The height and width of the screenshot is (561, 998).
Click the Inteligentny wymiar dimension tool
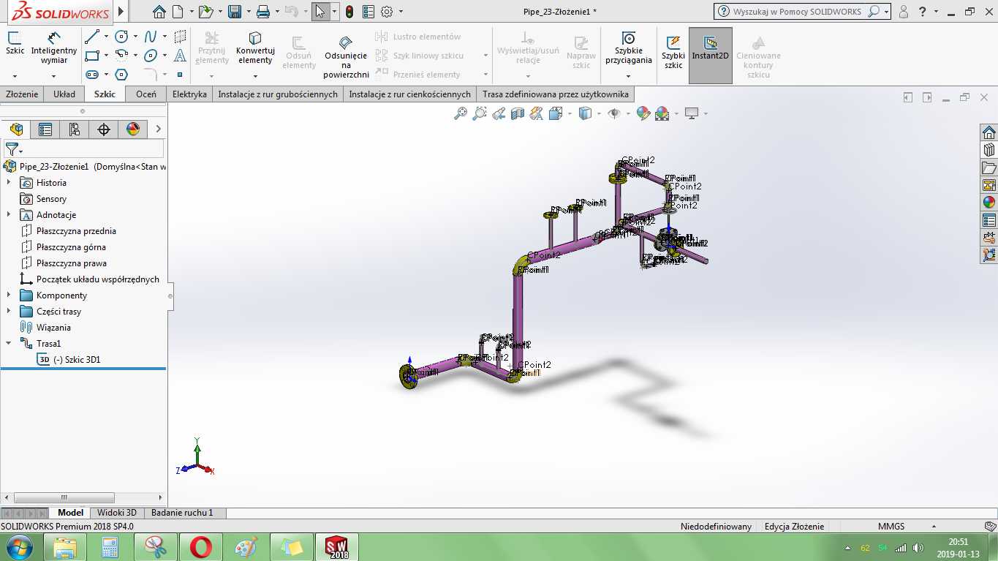(x=54, y=48)
